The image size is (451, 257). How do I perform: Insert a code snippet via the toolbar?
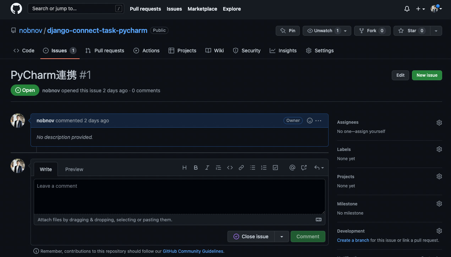(230, 167)
